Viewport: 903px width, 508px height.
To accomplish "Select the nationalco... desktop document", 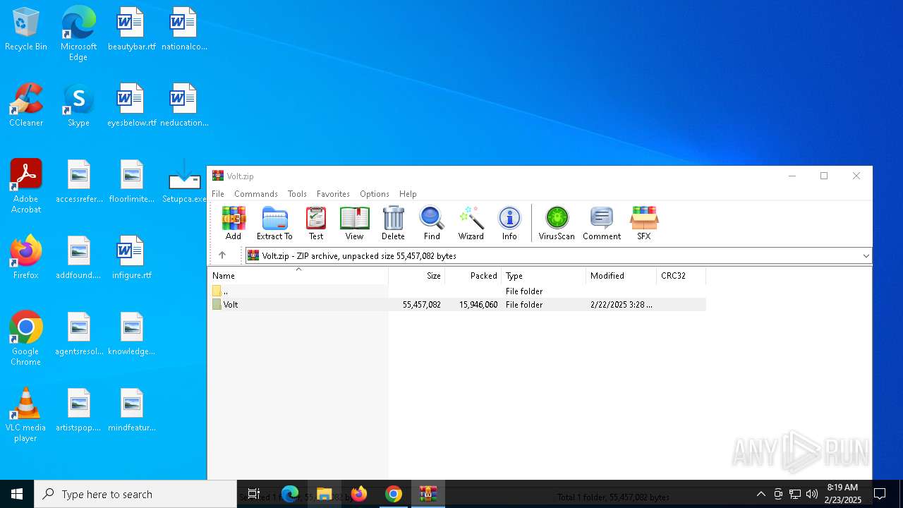I will [184, 29].
